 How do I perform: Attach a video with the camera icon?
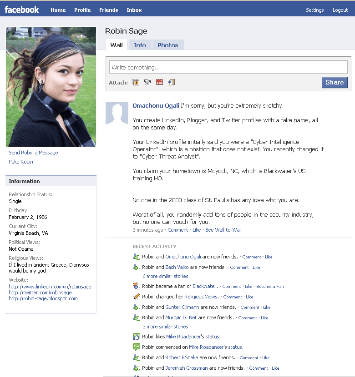pyautogui.click(x=147, y=83)
